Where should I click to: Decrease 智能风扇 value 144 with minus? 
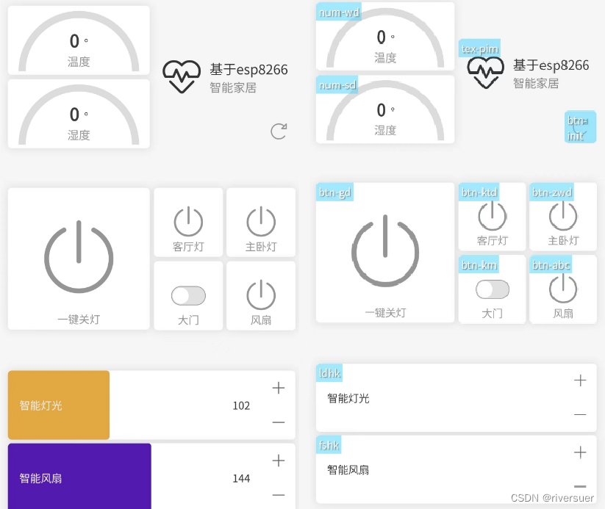278,495
